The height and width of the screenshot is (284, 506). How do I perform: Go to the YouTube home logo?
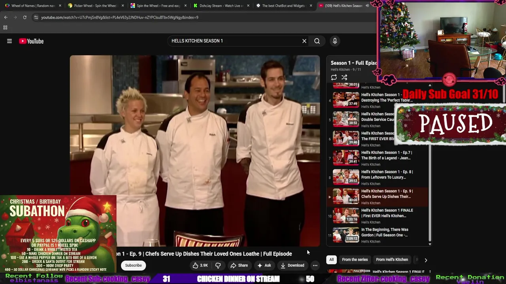coord(31,41)
